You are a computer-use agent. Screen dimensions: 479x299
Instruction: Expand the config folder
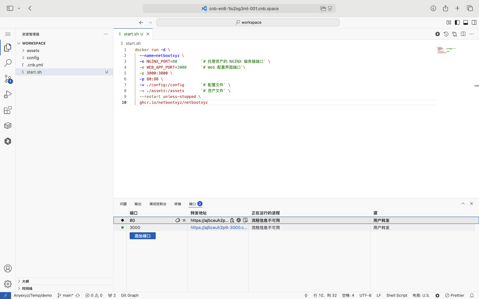click(33, 58)
